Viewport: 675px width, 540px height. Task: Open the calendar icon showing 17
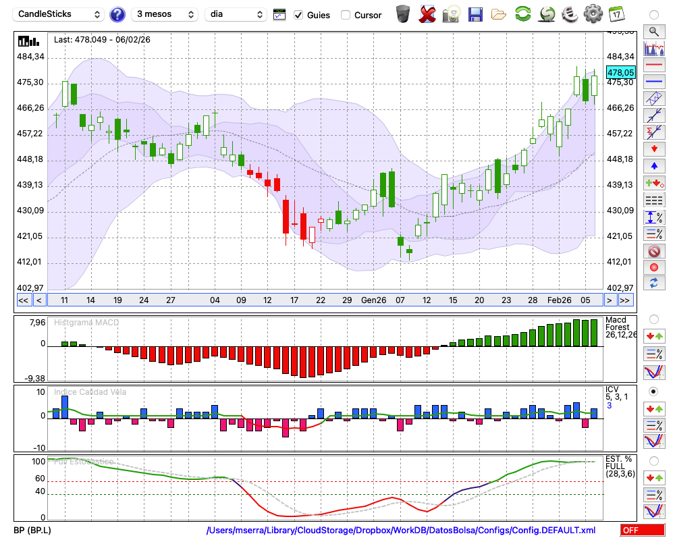click(x=616, y=13)
